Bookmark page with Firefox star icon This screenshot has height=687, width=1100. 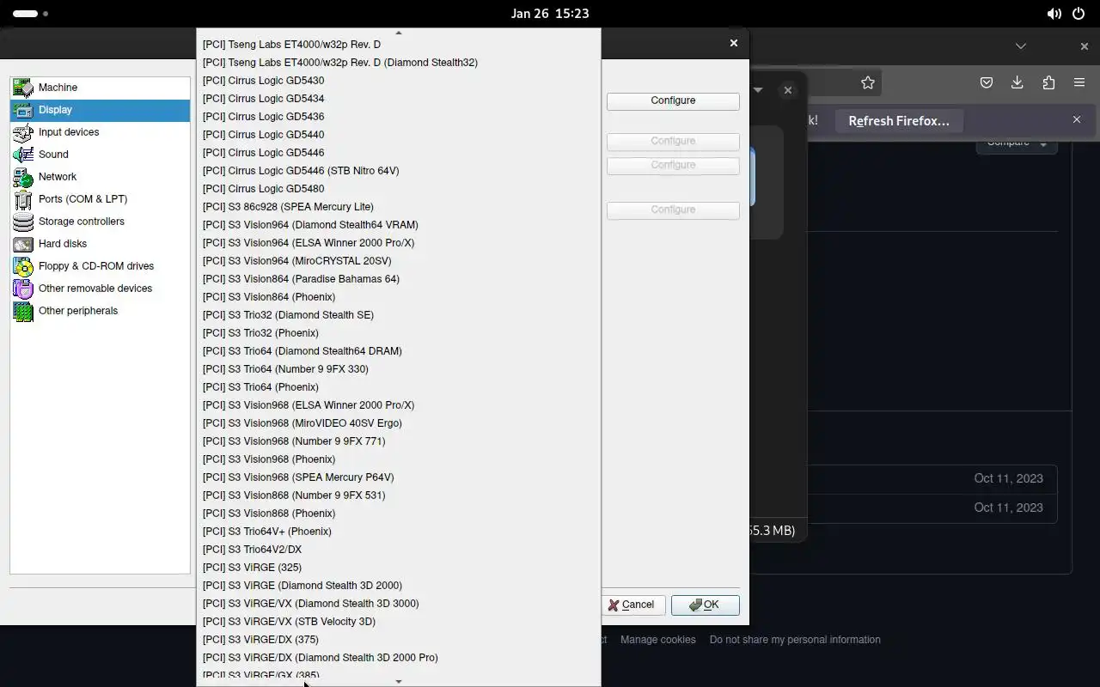click(x=868, y=82)
